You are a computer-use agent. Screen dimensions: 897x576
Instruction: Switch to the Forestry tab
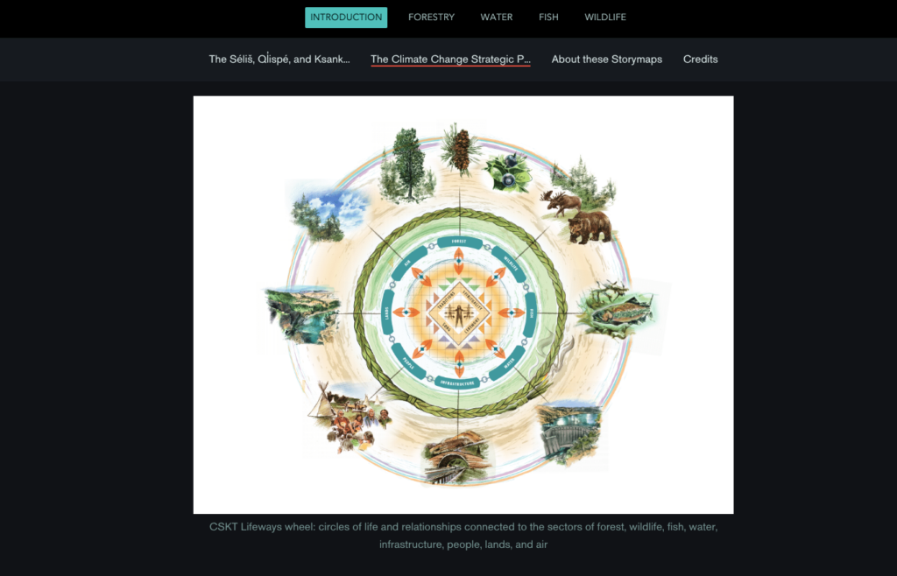pyautogui.click(x=431, y=18)
